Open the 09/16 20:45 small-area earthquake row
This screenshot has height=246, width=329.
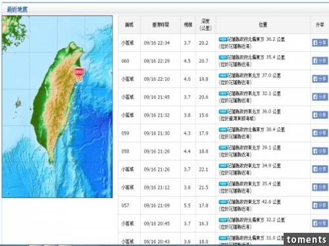coord(224,224)
